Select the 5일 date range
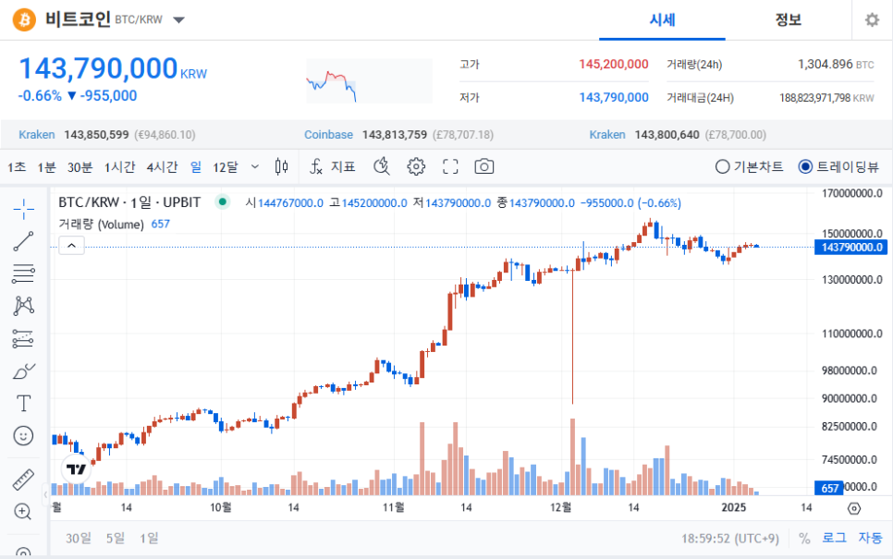893x559 pixels. (116, 538)
